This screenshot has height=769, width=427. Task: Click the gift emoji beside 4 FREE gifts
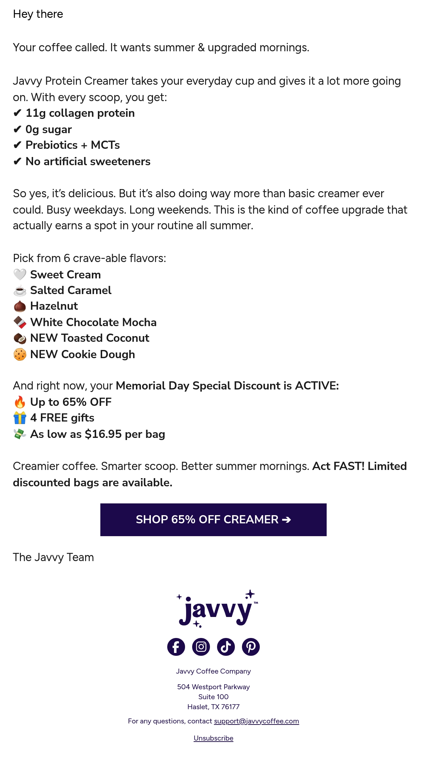coord(20,418)
